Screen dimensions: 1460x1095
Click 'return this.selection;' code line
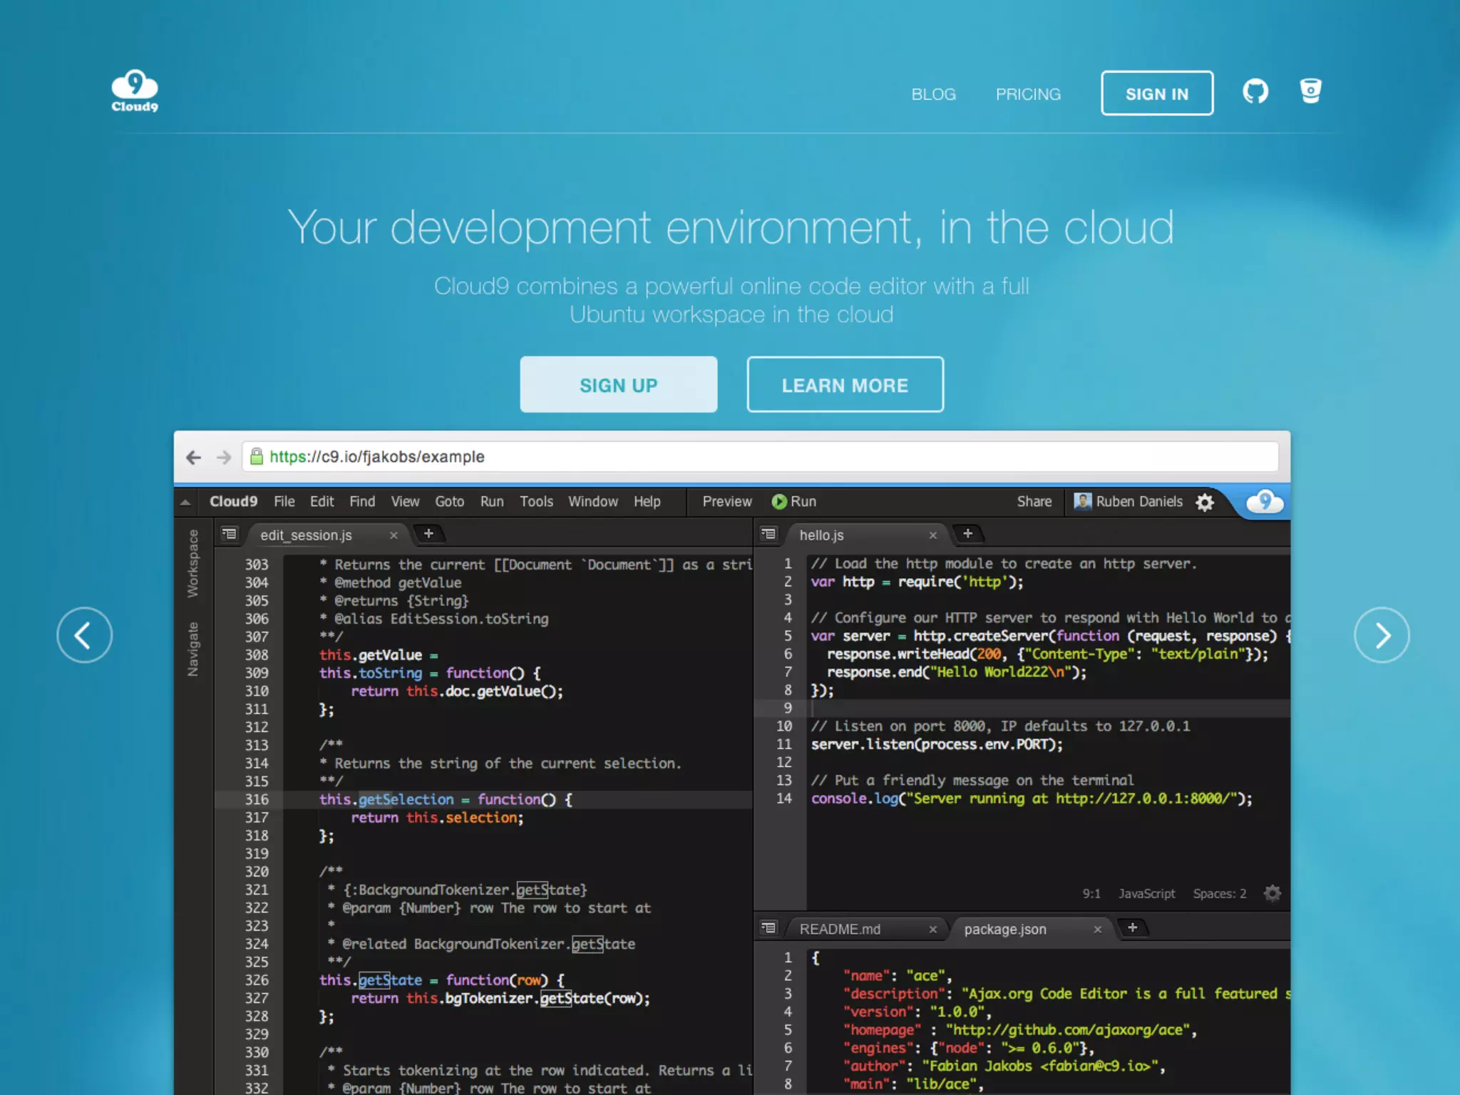click(x=437, y=818)
